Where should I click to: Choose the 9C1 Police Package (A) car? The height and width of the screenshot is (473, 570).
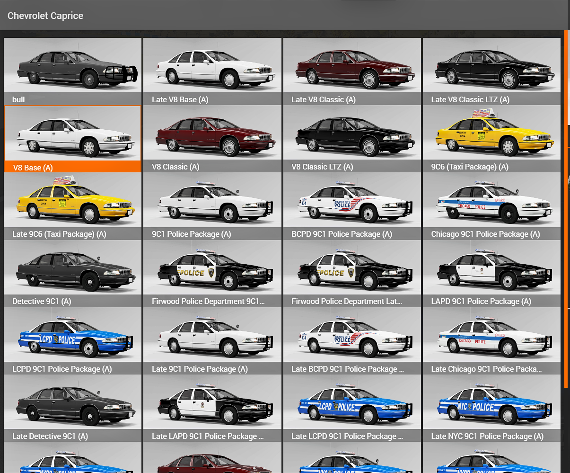click(212, 206)
